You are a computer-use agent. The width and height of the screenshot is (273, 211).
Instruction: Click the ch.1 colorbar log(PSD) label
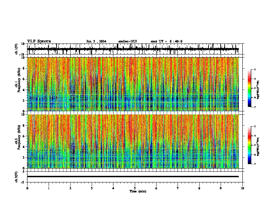pyautogui.click(x=258, y=90)
